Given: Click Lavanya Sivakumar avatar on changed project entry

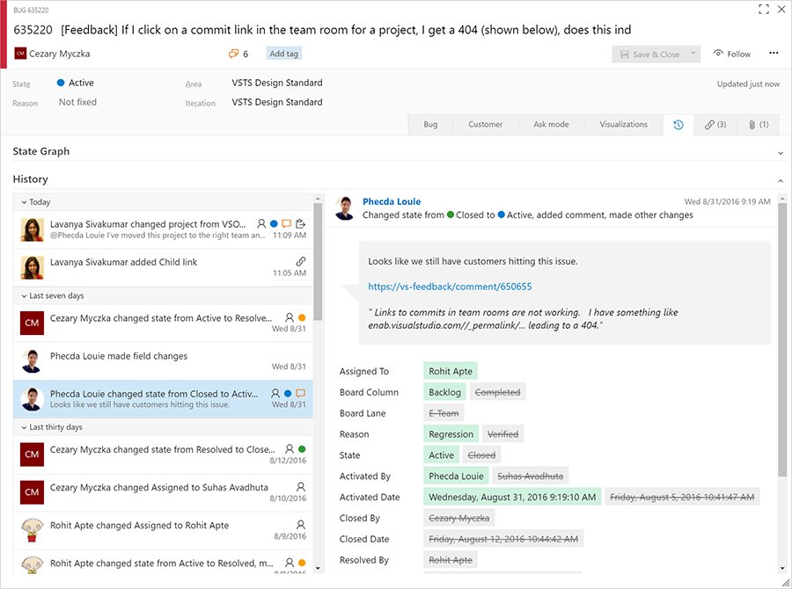Looking at the screenshot, I should pos(32,229).
